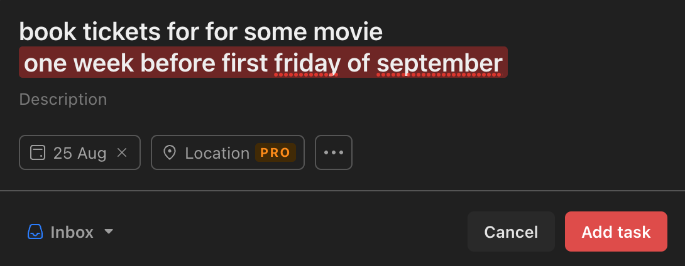Click the calendar icon in date chip
This screenshot has width=685, height=266.
coord(38,153)
